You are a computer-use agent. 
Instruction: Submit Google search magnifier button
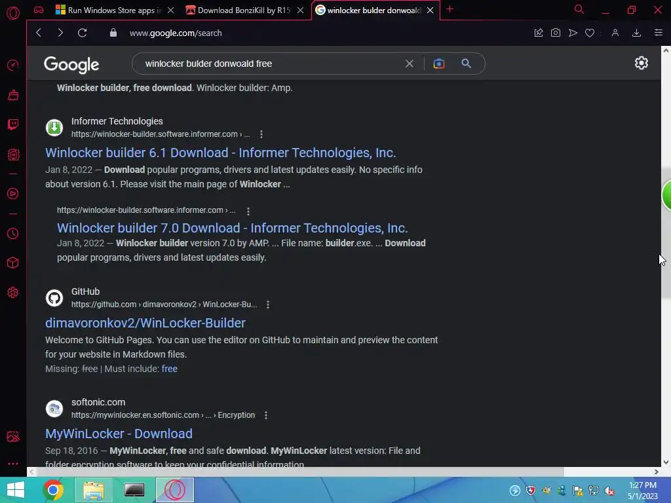[x=466, y=64]
